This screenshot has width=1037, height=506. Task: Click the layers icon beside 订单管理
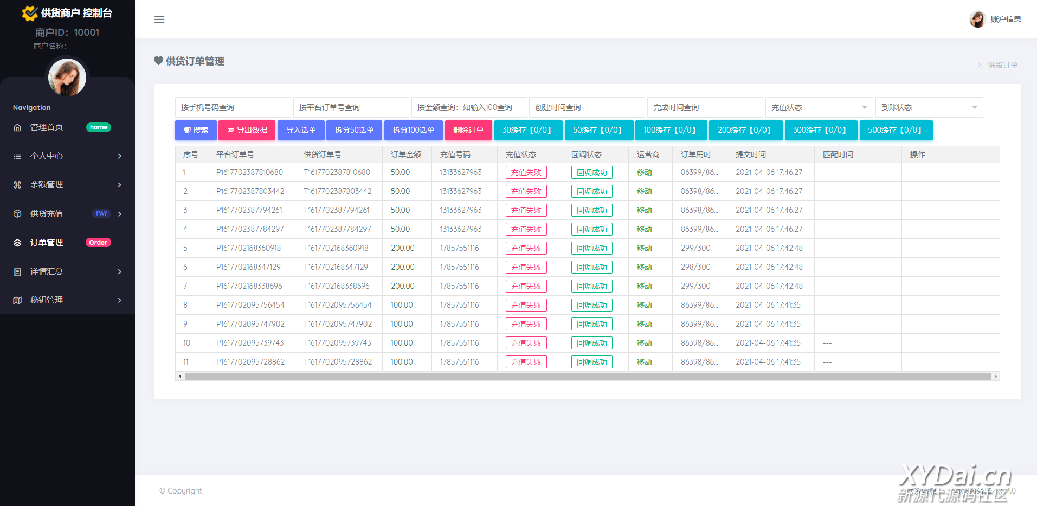pyautogui.click(x=17, y=243)
